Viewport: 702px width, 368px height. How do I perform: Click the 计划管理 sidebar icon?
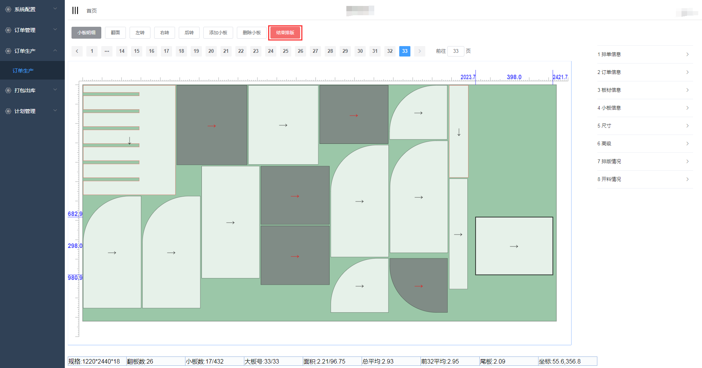pos(8,111)
